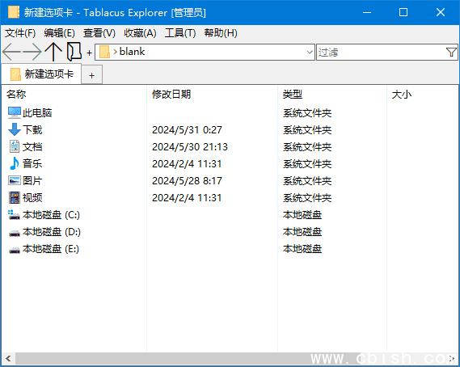Select the 文档 document icon
The image size is (460, 367).
click(14, 146)
